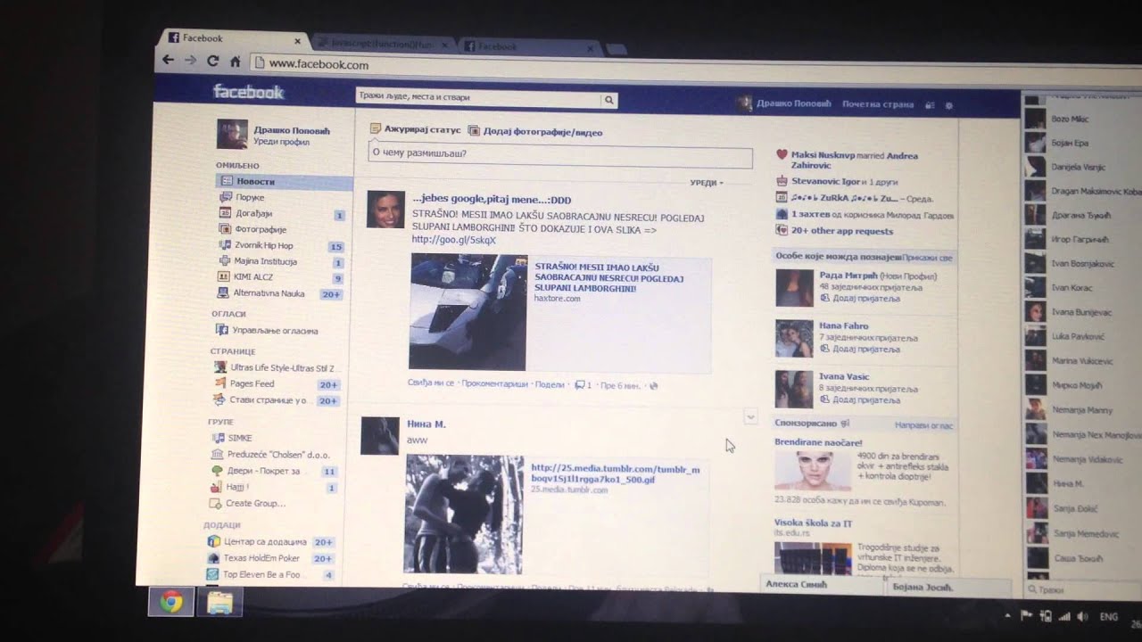Open chat with Sanja Memedovic
Image resolution: width=1142 pixels, height=642 pixels.
1086,534
